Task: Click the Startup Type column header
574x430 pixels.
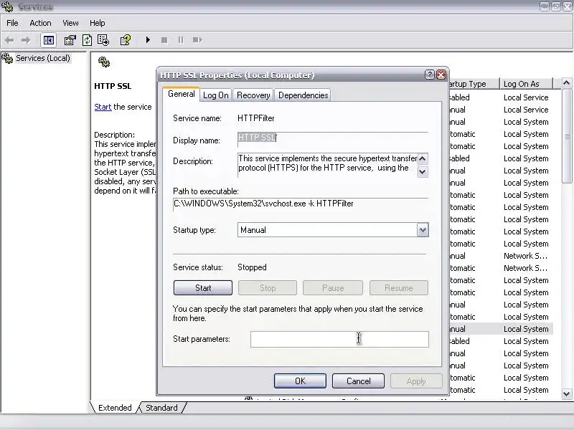Action: (x=474, y=84)
